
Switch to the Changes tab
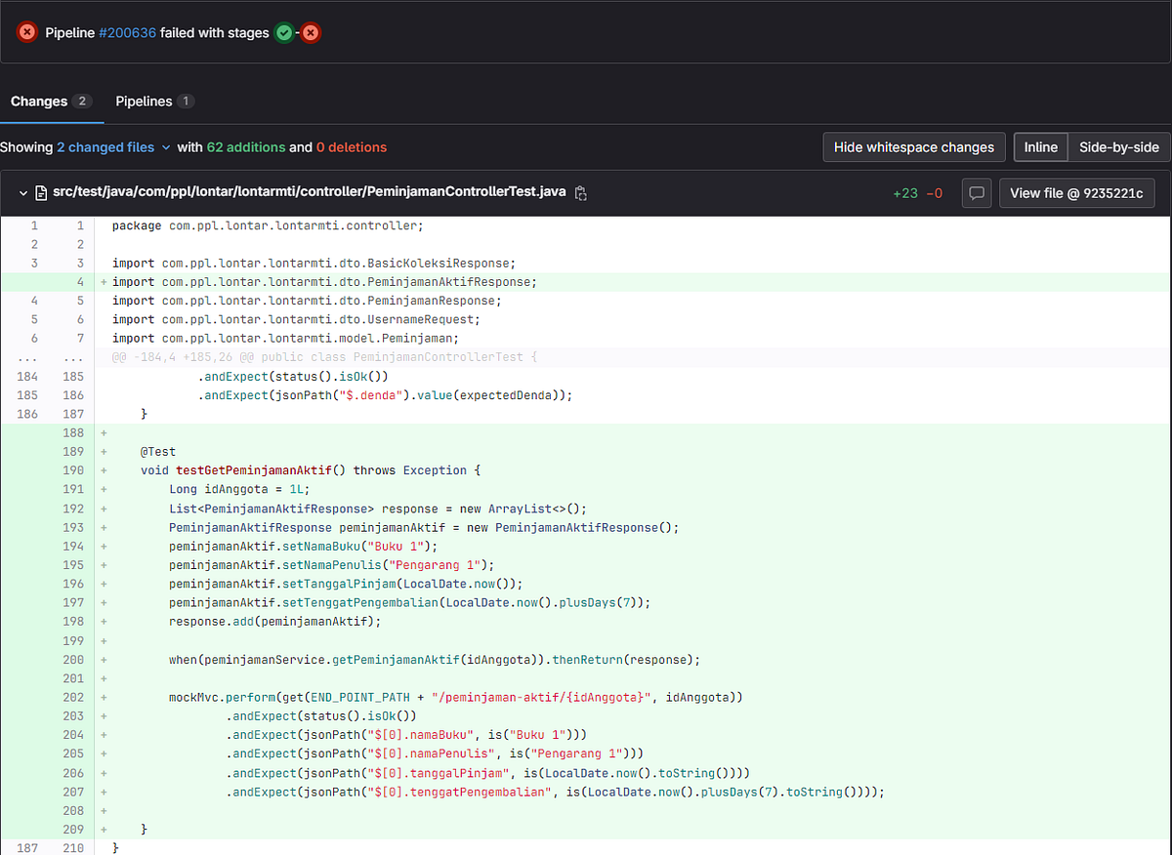pos(51,102)
